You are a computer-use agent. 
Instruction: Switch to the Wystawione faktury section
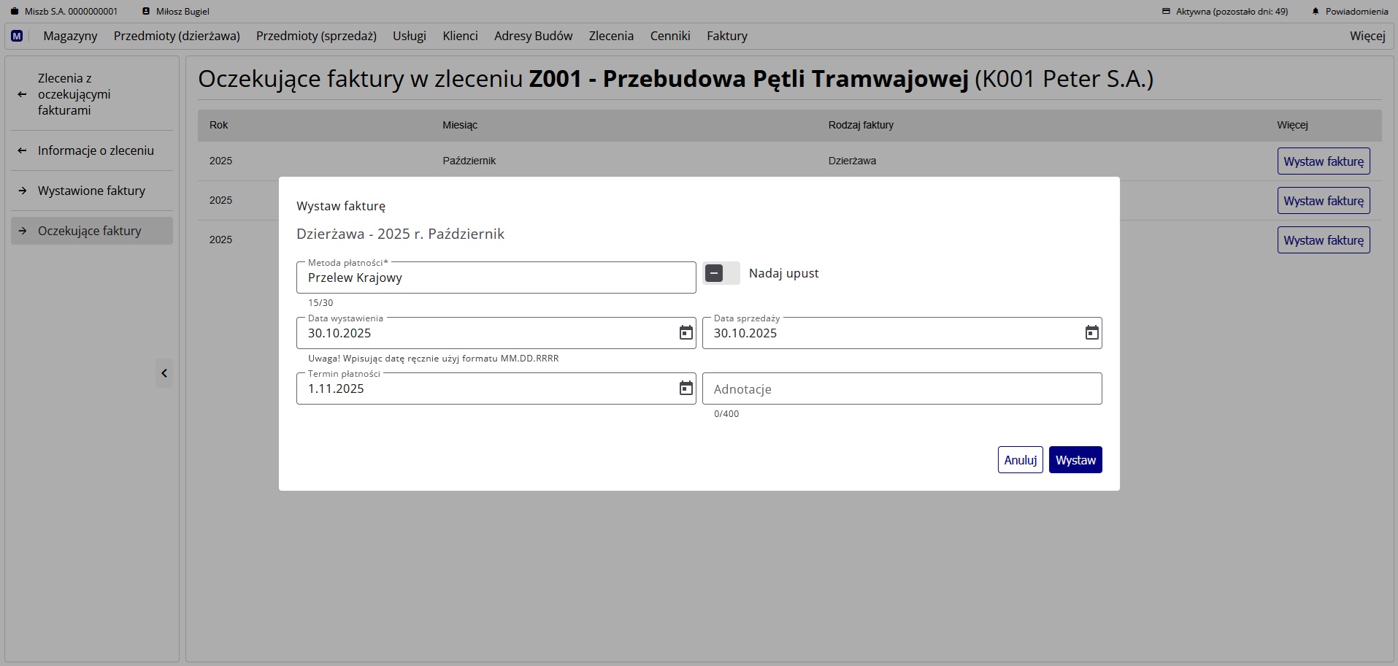[x=92, y=191]
